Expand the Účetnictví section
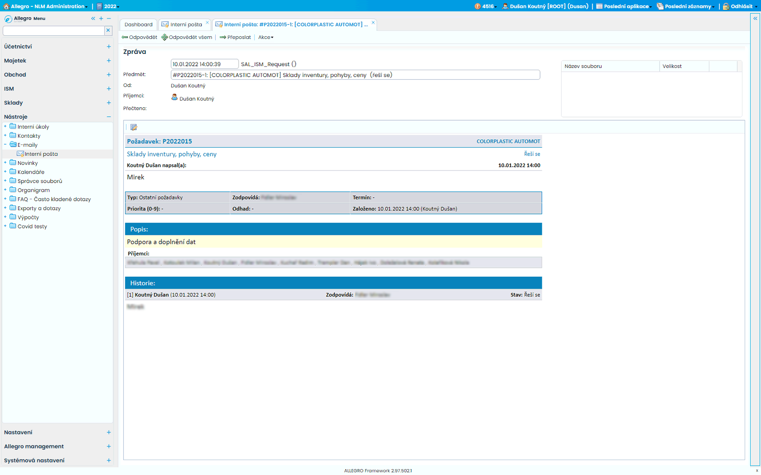The image size is (761, 475). [109, 47]
